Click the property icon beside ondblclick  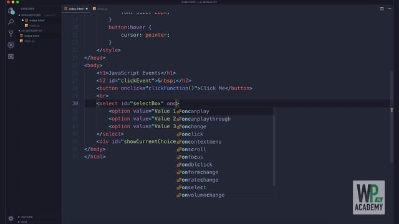tap(179, 165)
